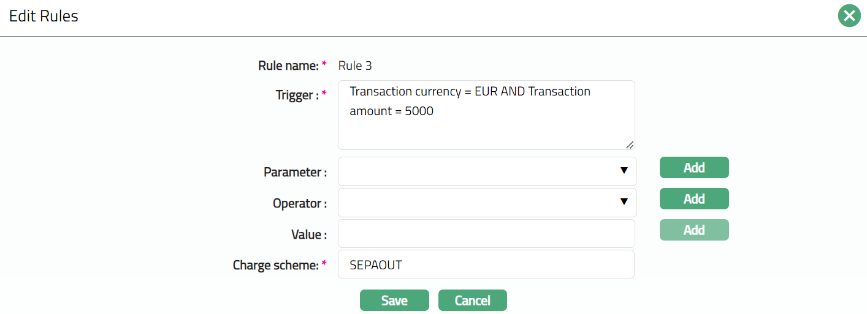Click the Charge scheme field containing SEPAOUT
This screenshot has height=314, width=867.
[x=486, y=264]
